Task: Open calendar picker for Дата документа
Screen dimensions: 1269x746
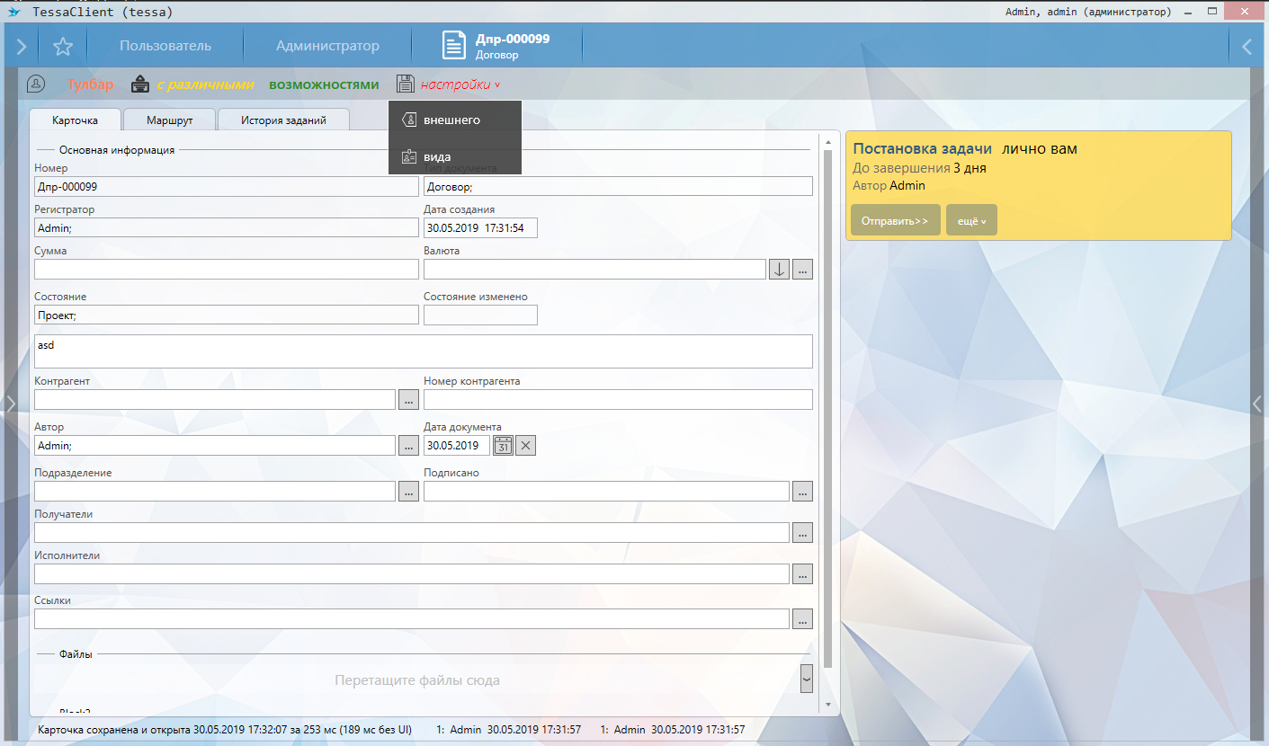Action: [503, 445]
